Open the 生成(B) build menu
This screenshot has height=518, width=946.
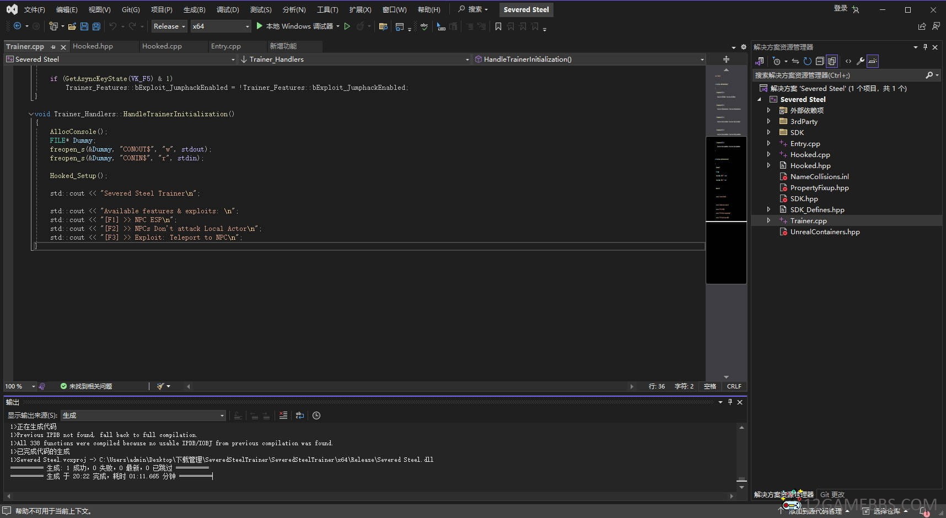click(194, 9)
